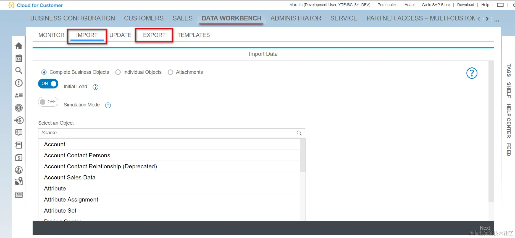Switch to the Templates tab
515x238 pixels.
[194, 35]
